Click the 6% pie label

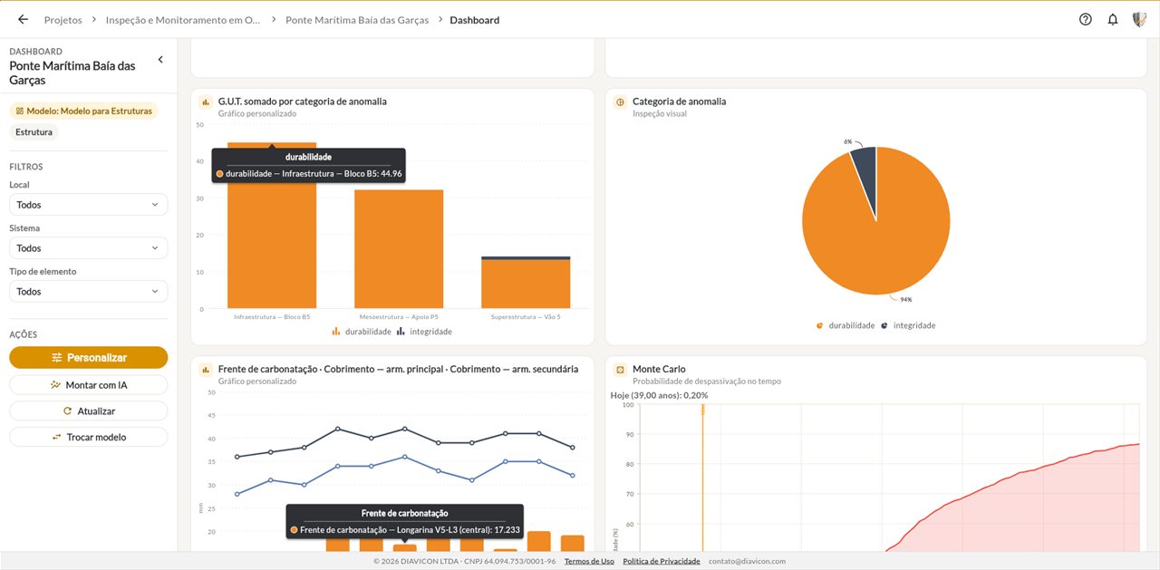(848, 141)
